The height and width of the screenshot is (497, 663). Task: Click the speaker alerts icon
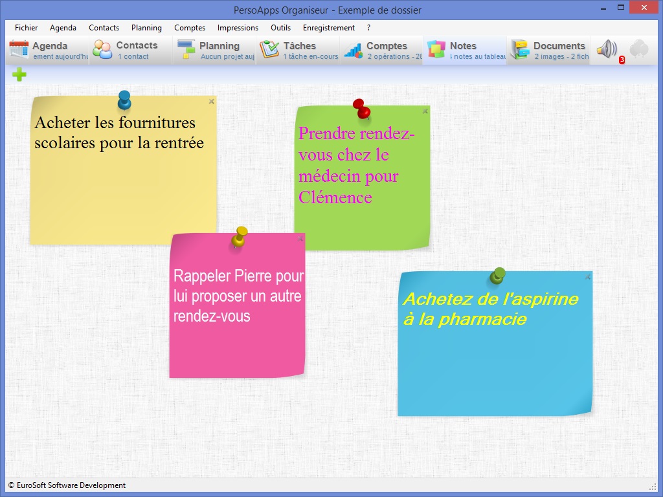[607, 49]
